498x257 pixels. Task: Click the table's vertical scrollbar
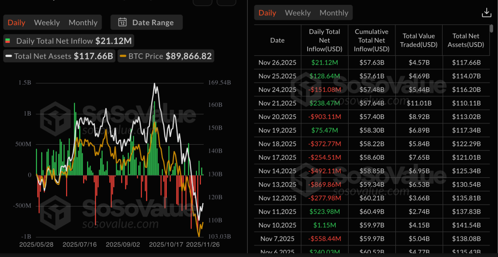[491, 30]
